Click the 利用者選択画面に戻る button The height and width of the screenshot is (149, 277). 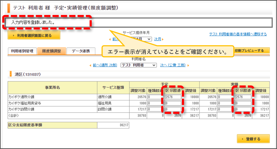coord(34,35)
